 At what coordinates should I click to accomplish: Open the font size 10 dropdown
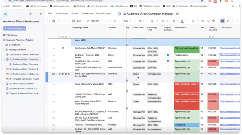141,21
